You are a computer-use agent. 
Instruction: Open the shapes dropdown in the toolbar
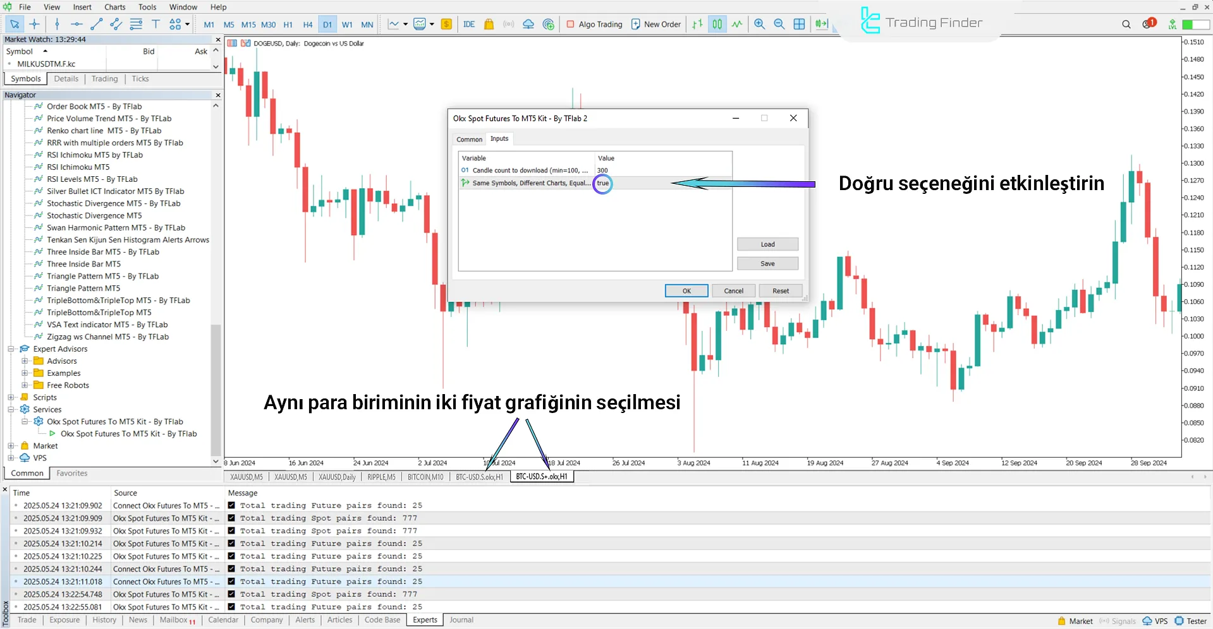[186, 24]
